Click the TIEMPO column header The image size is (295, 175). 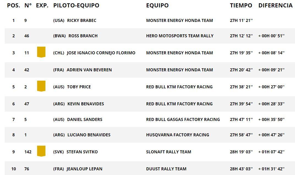241,5
